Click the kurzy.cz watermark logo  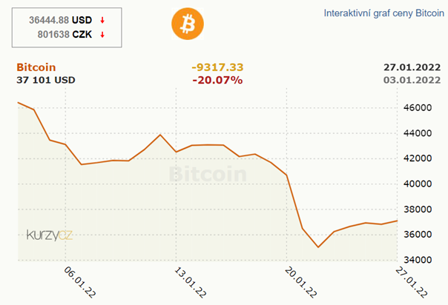pos(50,235)
